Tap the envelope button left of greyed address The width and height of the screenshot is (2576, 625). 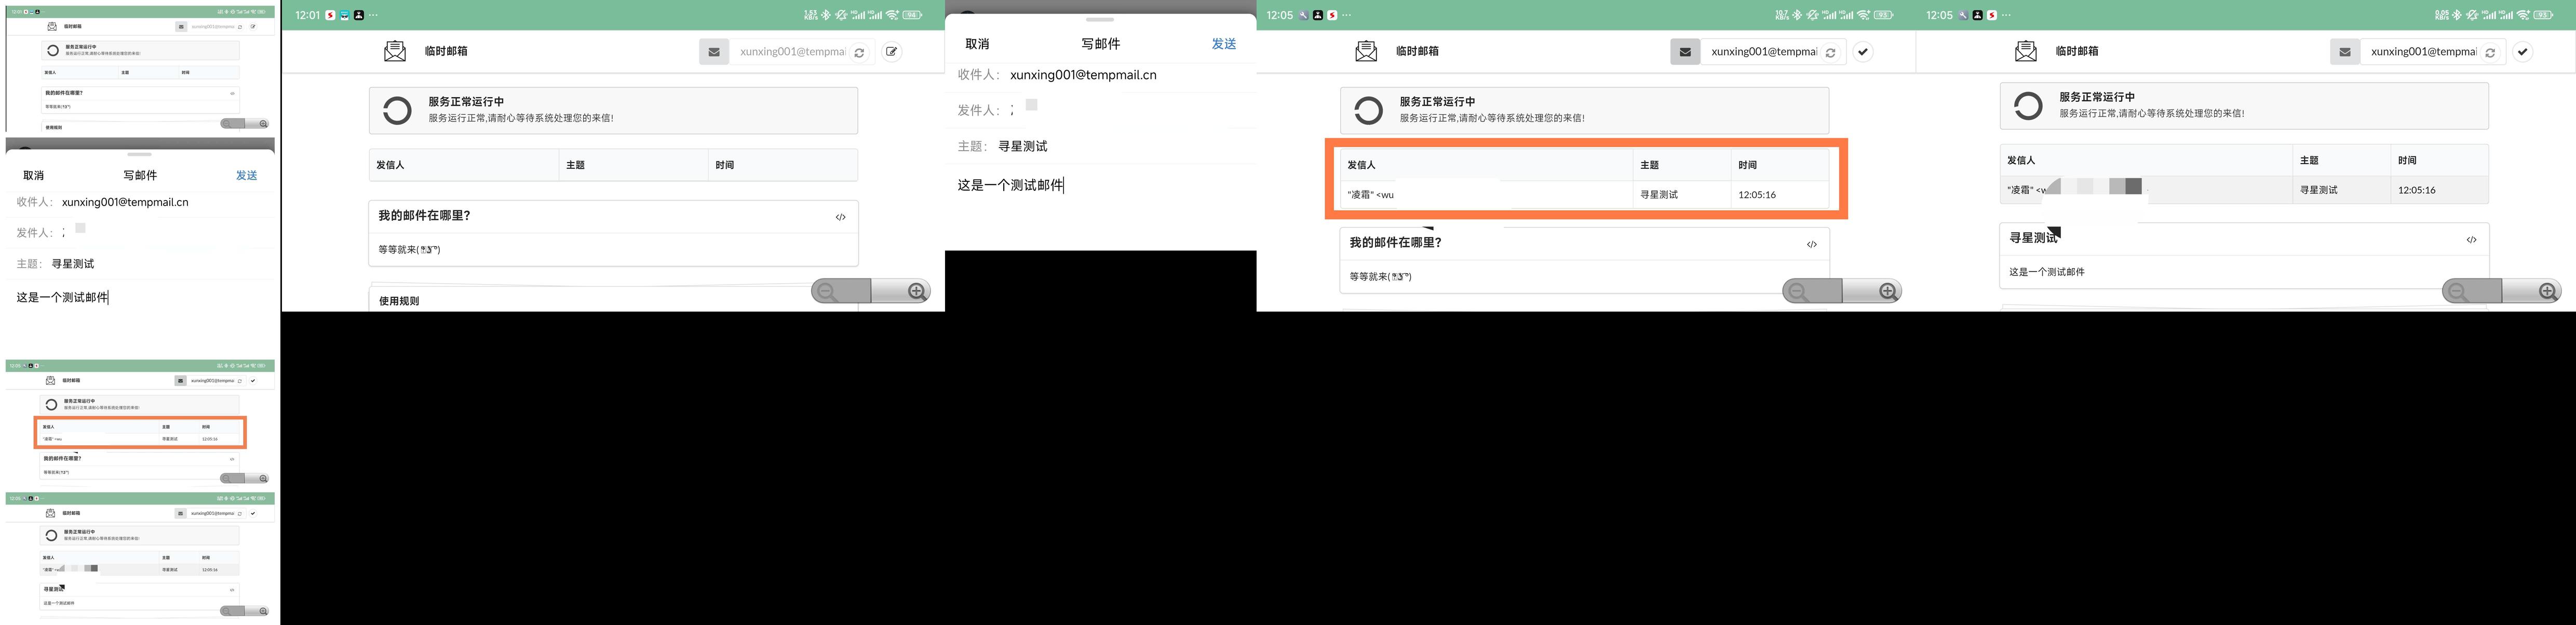(714, 52)
